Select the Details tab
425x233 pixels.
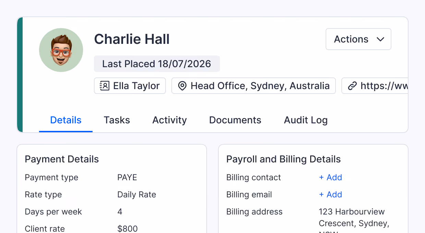pos(66,120)
